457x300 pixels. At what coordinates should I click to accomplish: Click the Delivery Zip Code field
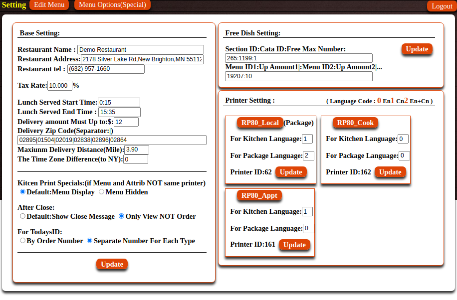[x=112, y=140]
